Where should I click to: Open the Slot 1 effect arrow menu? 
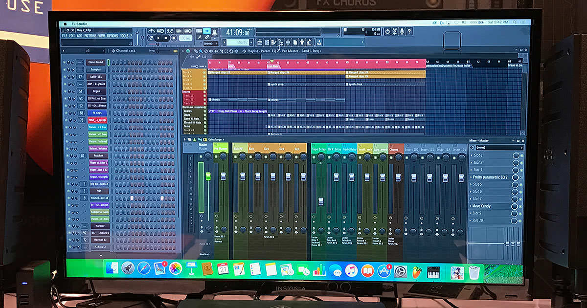(471, 155)
